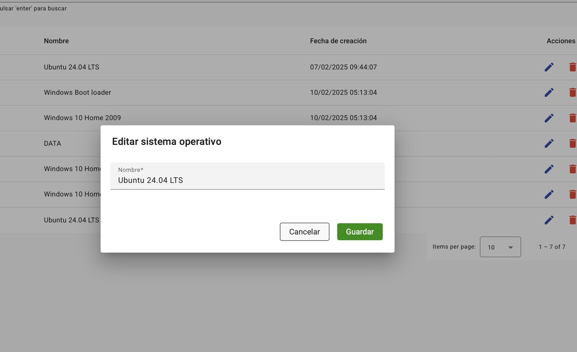The image size is (577, 352).
Task: Select the Windows Boot loader name cell
Action: click(x=78, y=93)
